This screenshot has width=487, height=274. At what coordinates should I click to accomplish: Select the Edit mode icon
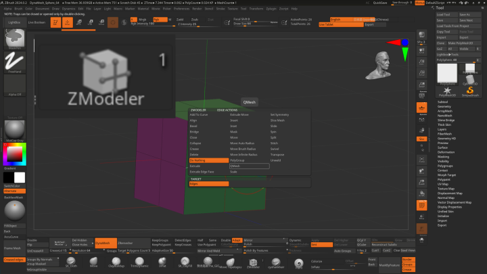click(x=55, y=22)
